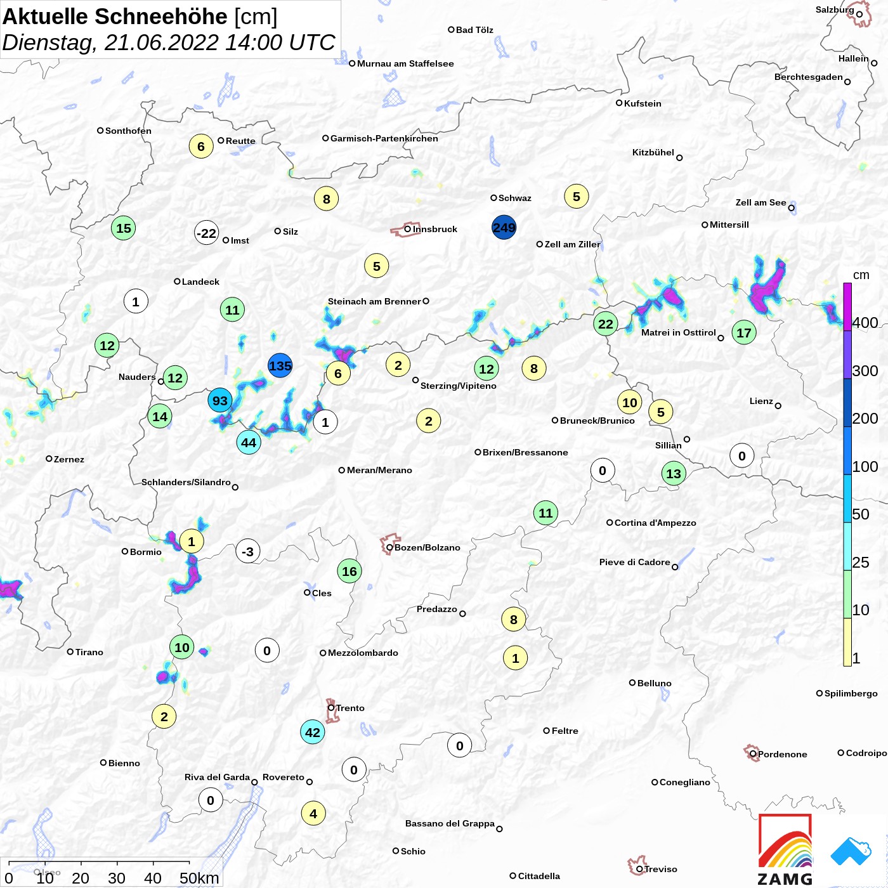Click the 50km scale bar label
The height and width of the screenshot is (888, 888).
pos(199,878)
